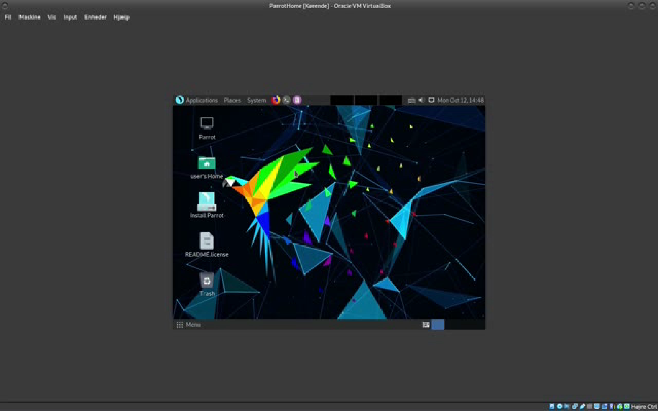Open the Vis menu
658x411 pixels.
pyautogui.click(x=52, y=17)
